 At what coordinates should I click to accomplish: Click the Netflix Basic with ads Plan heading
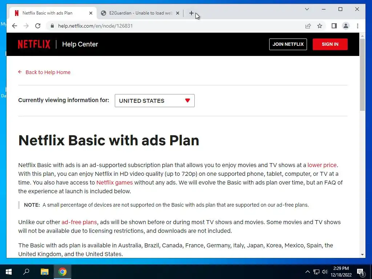point(109,140)
